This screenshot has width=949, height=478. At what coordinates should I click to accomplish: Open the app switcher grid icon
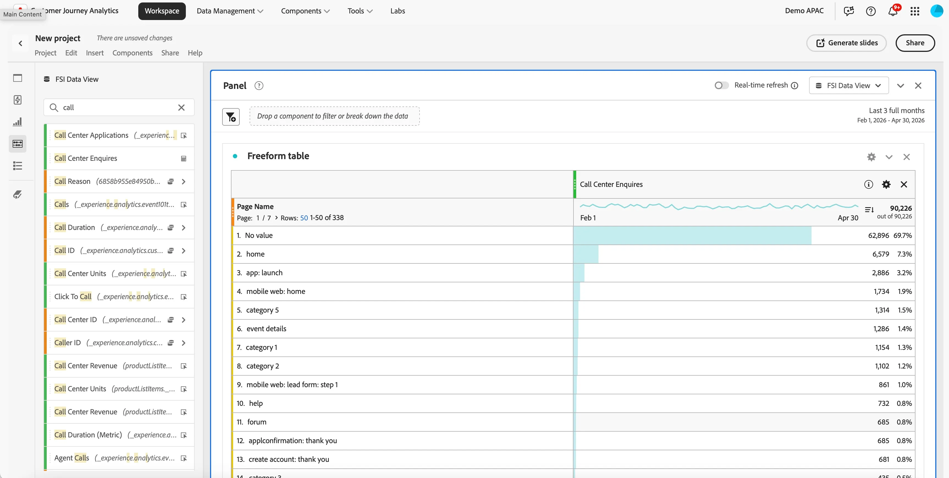915,11
